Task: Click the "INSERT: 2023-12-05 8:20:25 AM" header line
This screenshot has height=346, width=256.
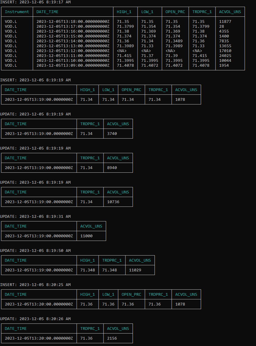Action: point(35,285)
